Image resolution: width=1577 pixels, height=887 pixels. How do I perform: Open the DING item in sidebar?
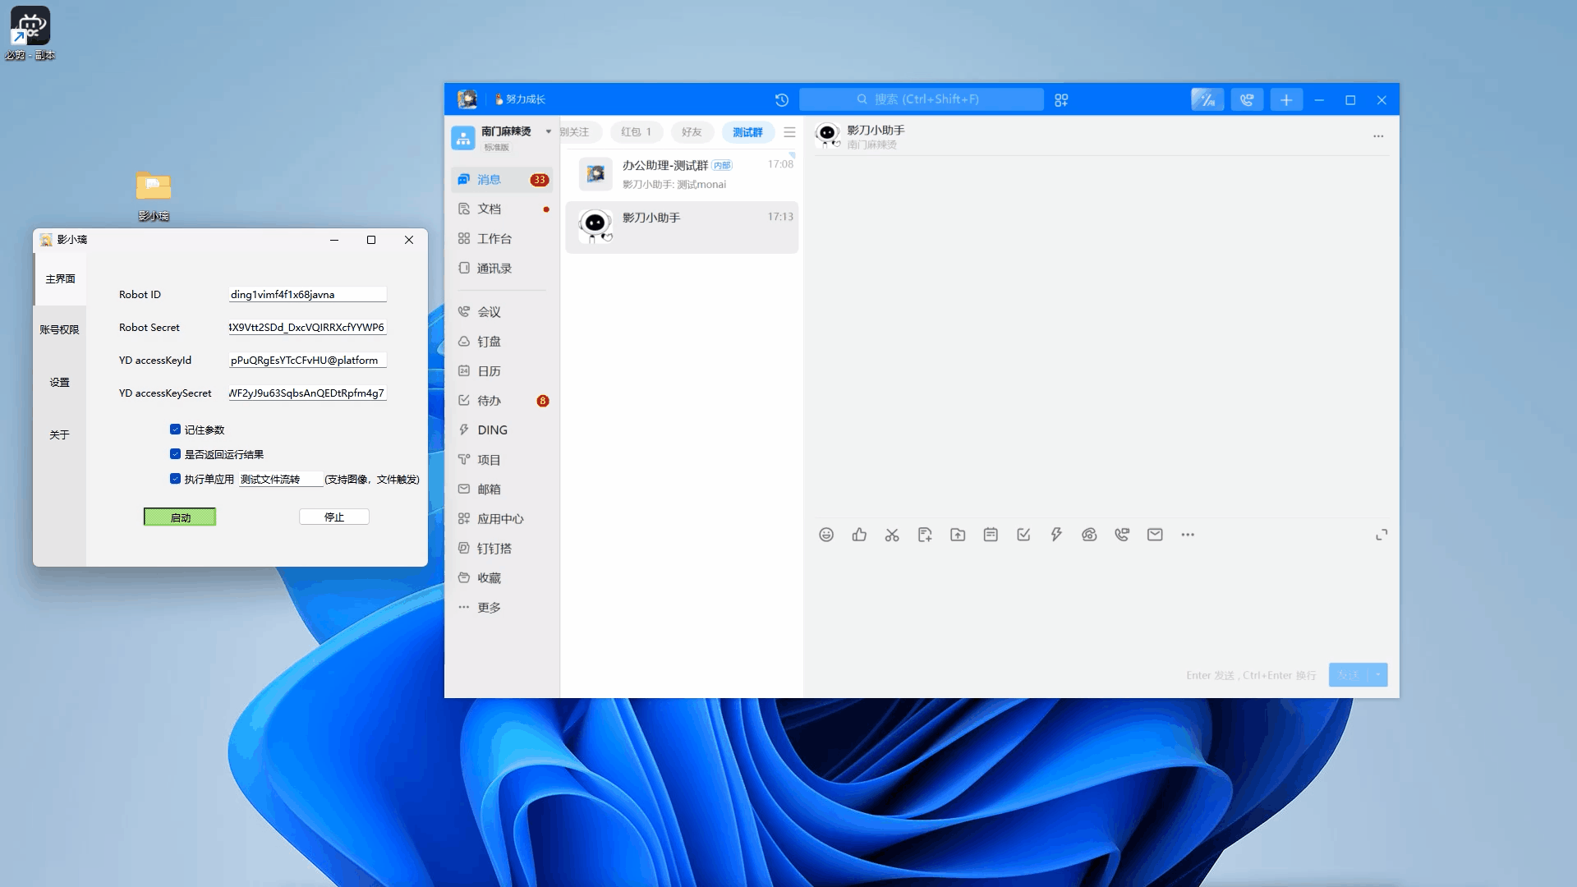(x=492, y=430)
